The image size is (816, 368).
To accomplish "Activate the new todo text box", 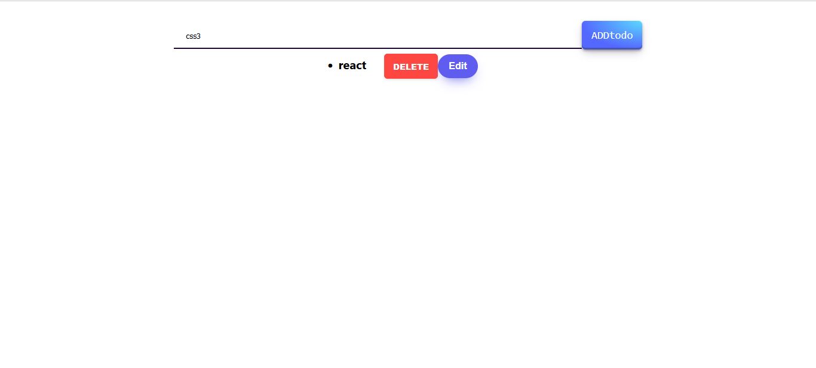I will click(378, 36).
